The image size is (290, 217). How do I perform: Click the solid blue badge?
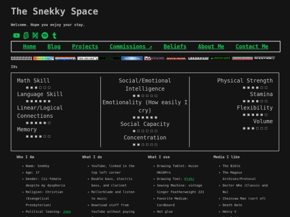[x=132, y=58]
